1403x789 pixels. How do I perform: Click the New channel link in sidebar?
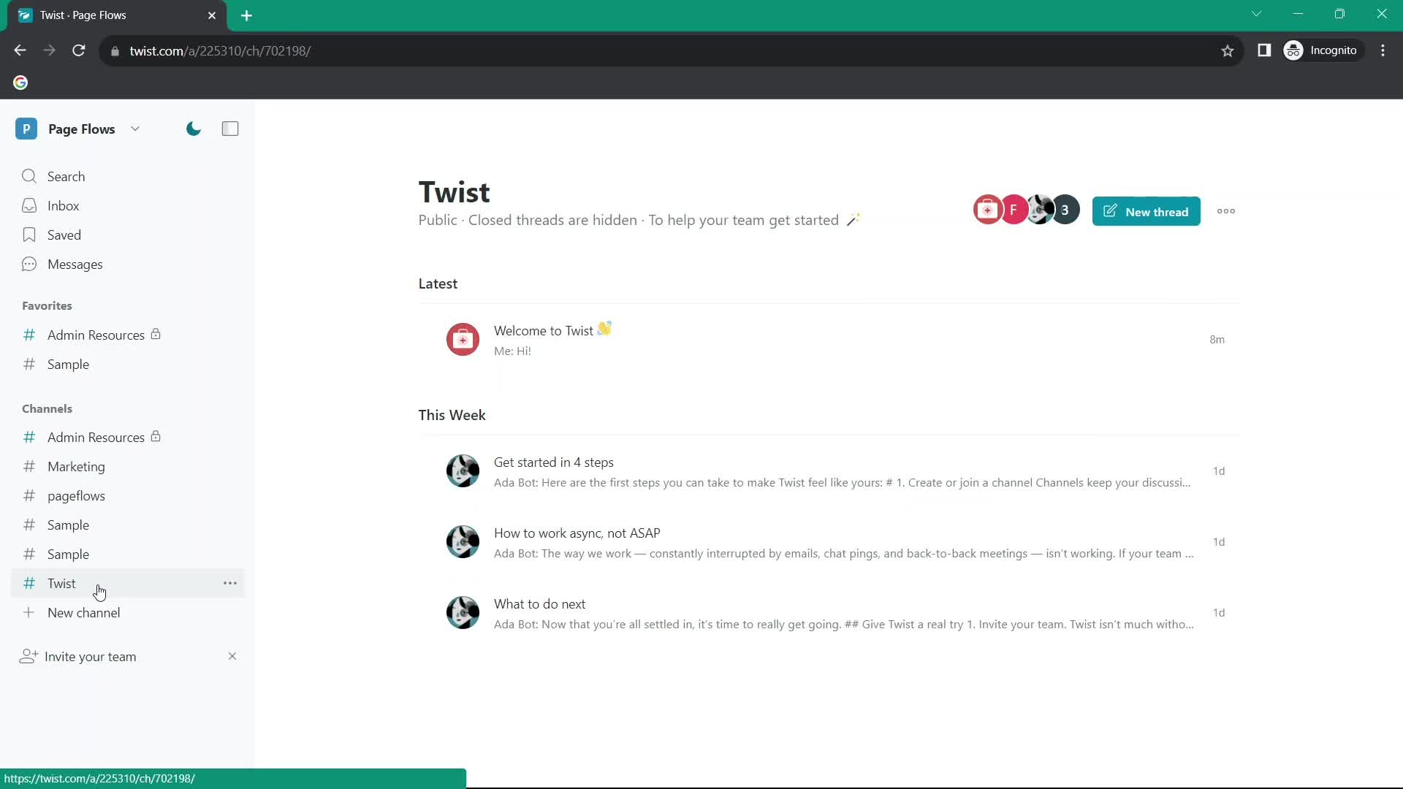coord(84,613)
